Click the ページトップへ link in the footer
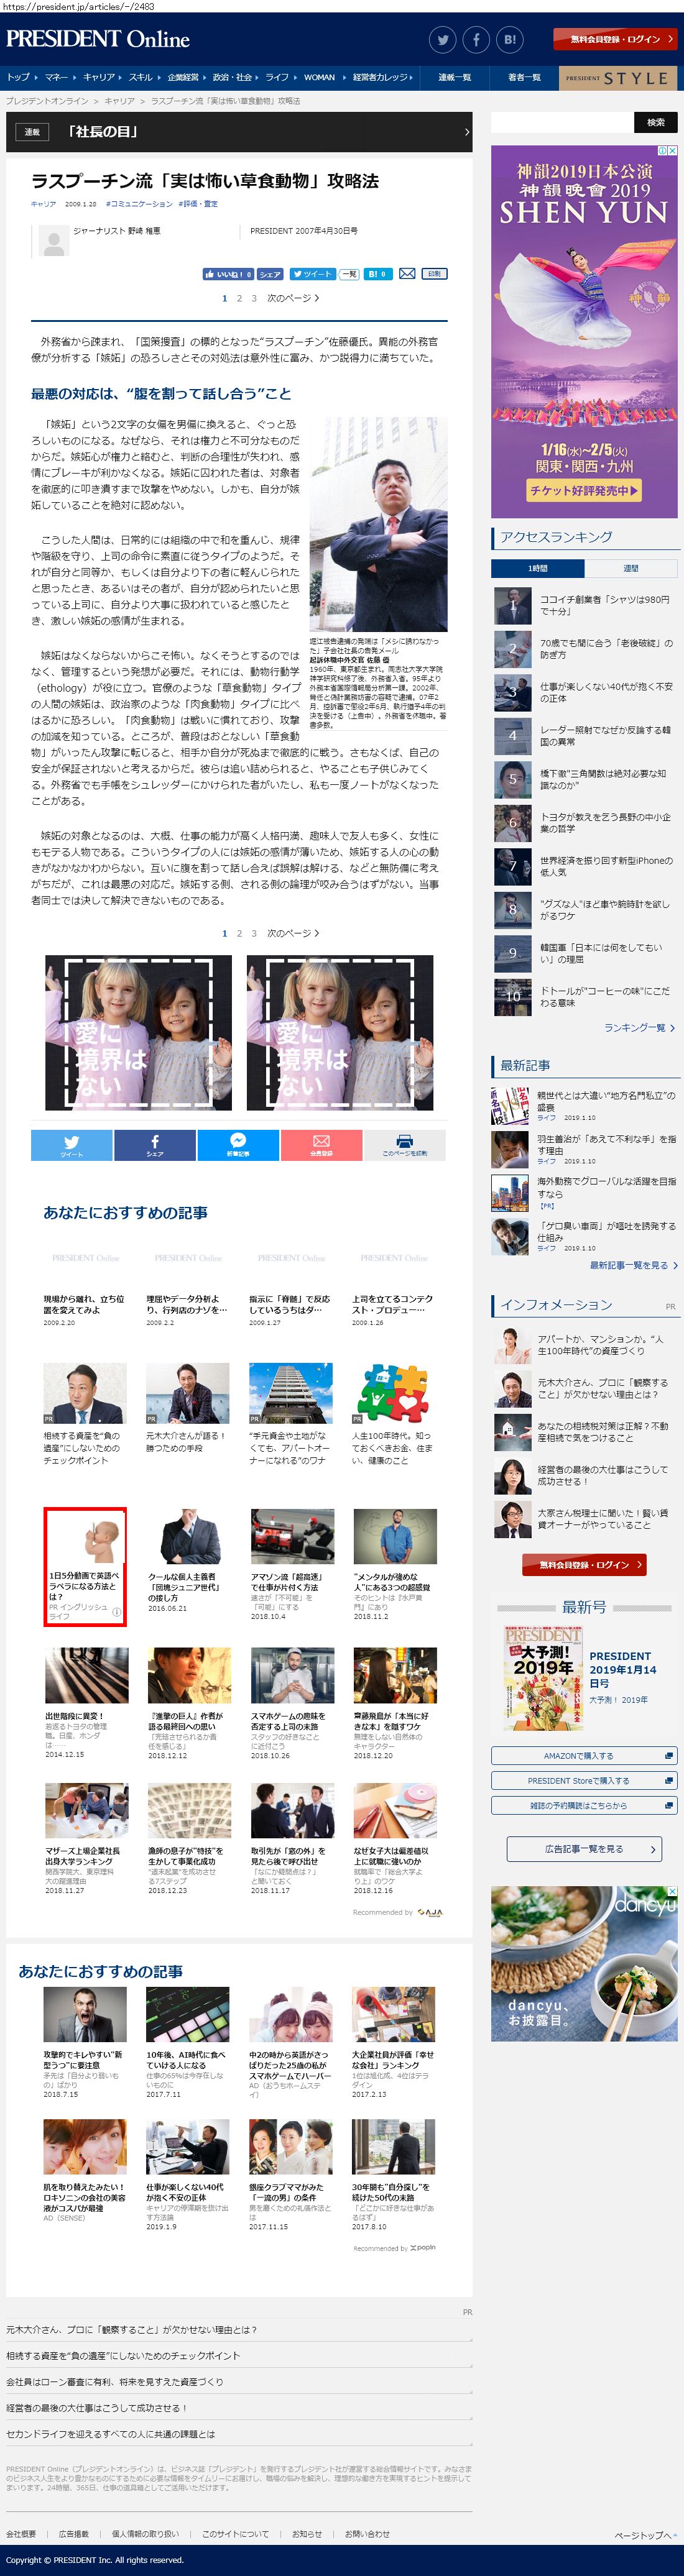 pyautogui.click(x=645, y=2535)
